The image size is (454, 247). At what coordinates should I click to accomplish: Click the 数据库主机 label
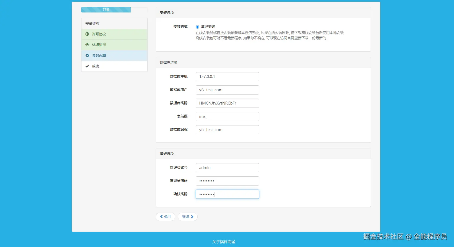[179, 77]
